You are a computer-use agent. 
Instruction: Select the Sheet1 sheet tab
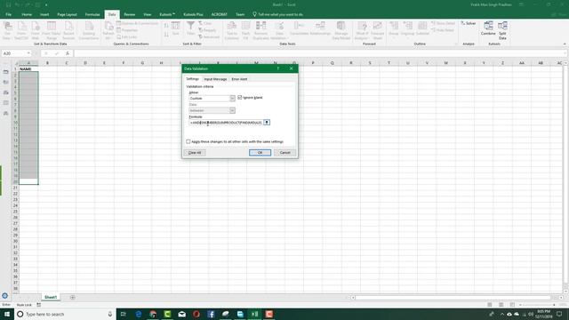51,297
